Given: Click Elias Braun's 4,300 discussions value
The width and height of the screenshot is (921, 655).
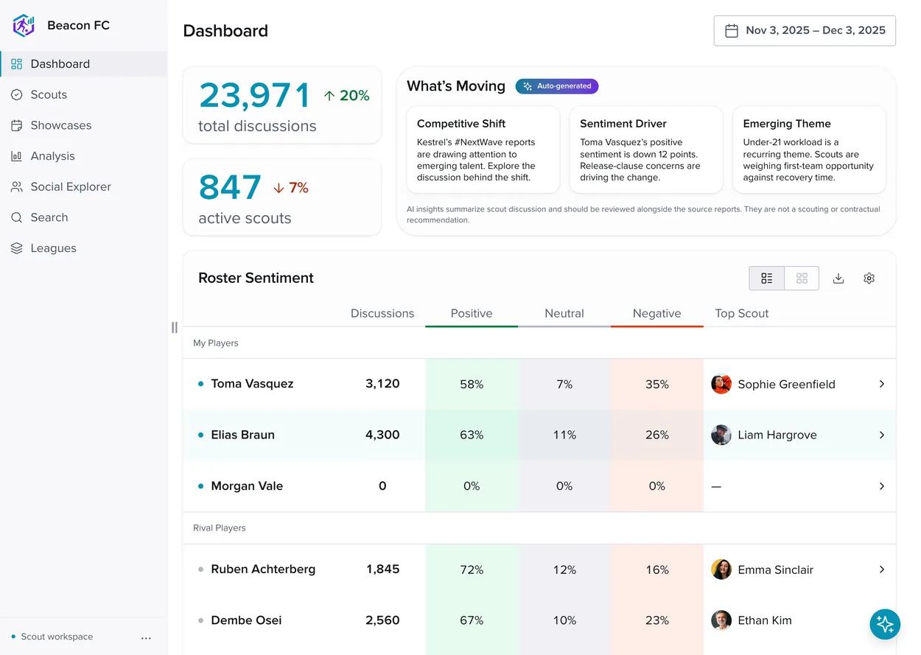Looking at the screenshot, I should pyautogui.click(x=382, y=435).
